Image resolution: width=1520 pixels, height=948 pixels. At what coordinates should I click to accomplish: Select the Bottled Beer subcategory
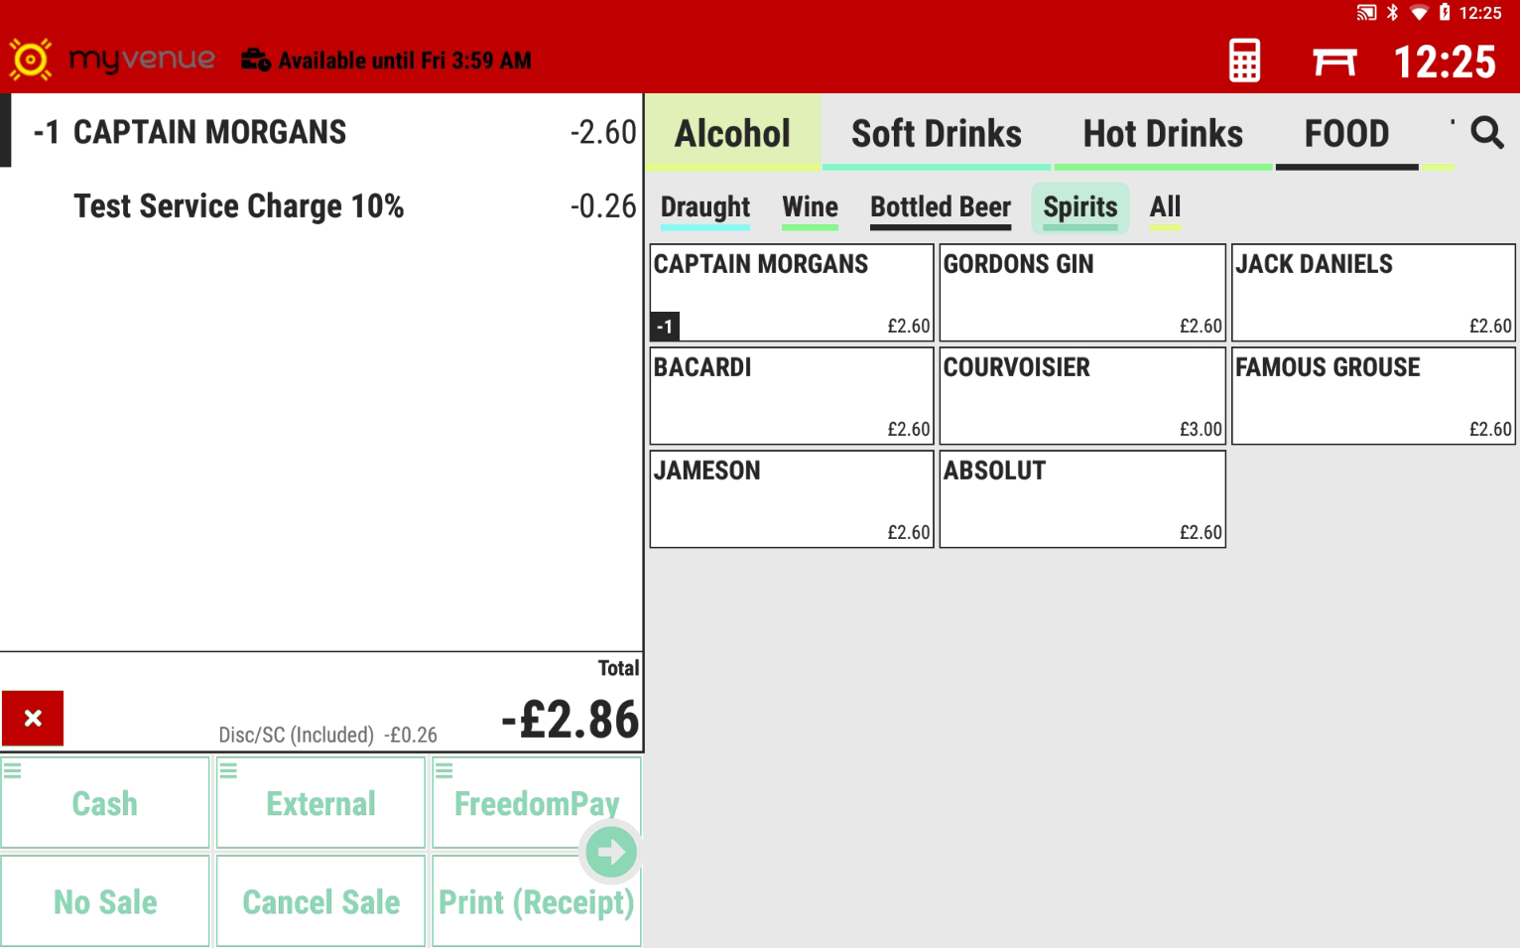[x=940, y=207]
